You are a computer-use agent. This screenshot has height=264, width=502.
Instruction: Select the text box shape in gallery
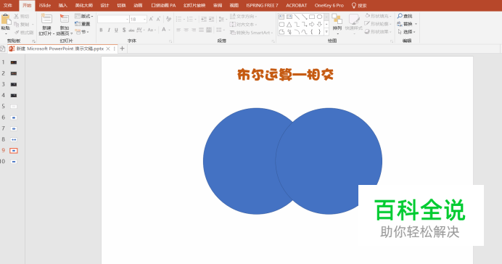[281, 17]
